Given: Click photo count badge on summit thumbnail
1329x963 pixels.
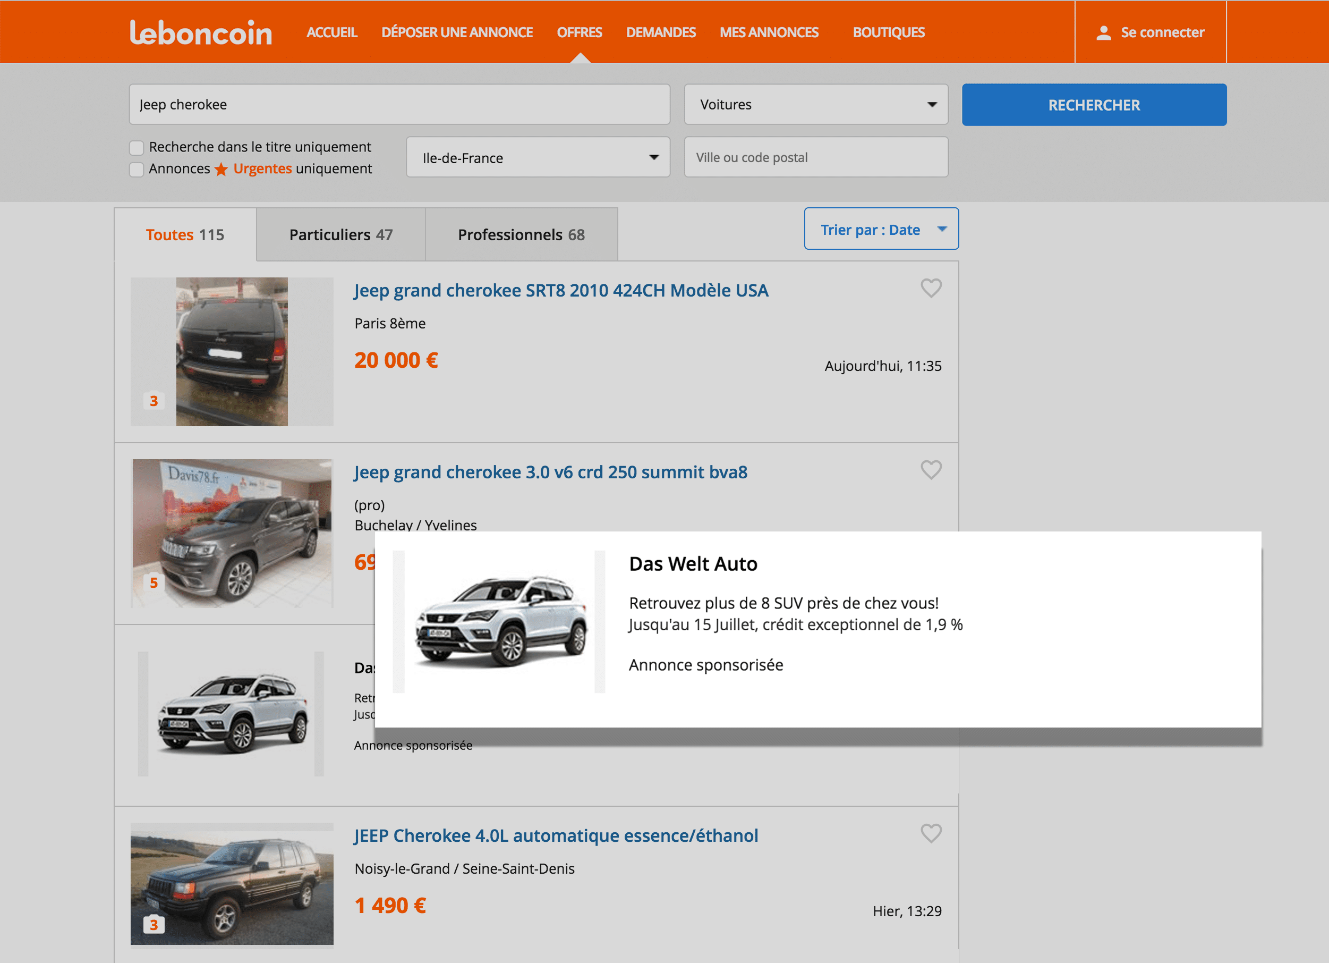Looking at the screenshot, I should coord(154,582).
